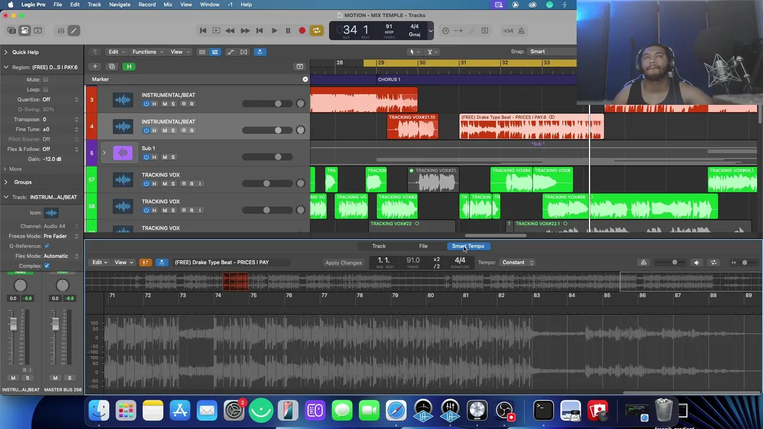Click the Duplicate Track button

[x=111, y=66]
